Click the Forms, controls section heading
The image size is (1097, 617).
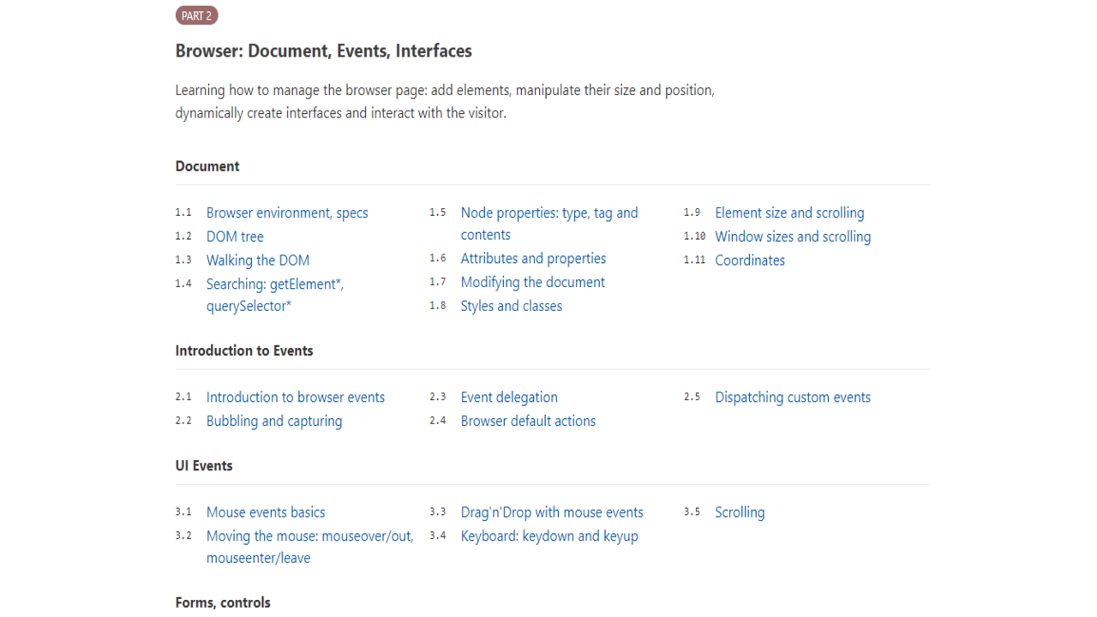click(223, 602)
